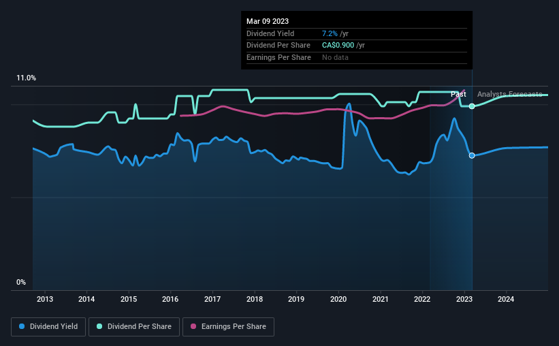Image resolution: width=559 pixels, height=346 pixels.
Task: Click the 2014 x-axis label
Action: pyautogui.click(x=86, y=299)
